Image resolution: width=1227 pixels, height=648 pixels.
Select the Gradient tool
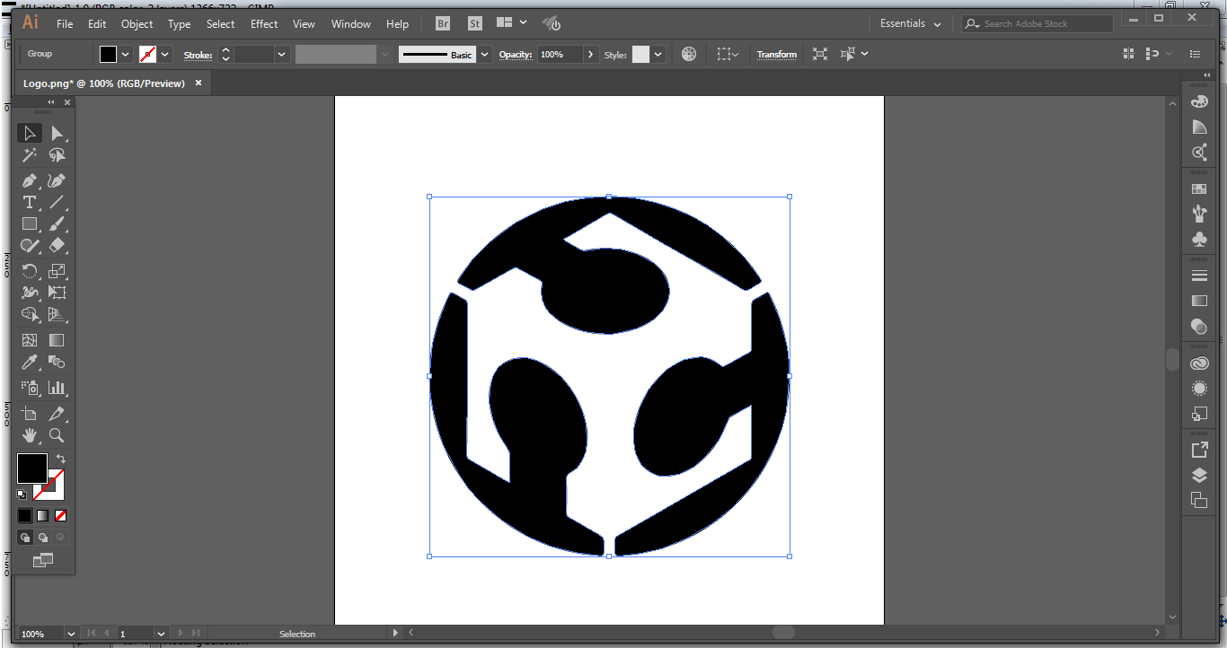57,340
